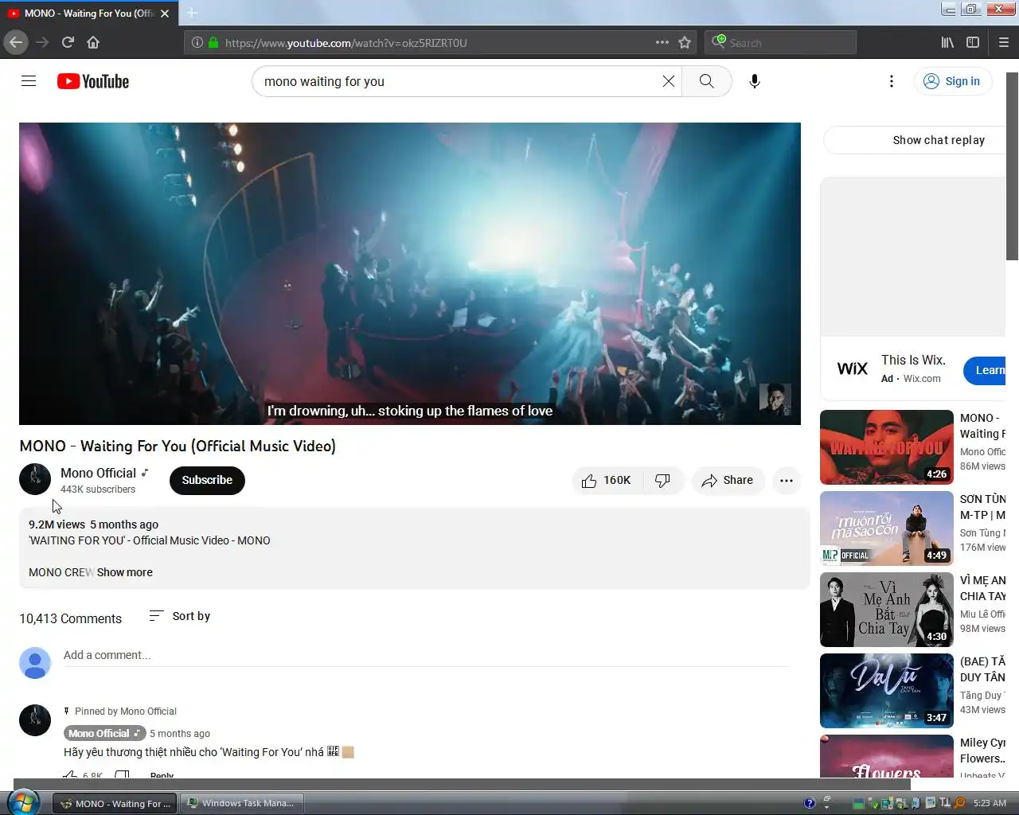Select the MONO - Waiting For You tab
Screen dimensions: 1019x815
click(x=88, y=13)
